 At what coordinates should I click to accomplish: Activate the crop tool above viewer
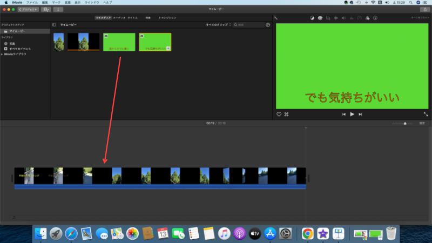(x=328, y=18)
